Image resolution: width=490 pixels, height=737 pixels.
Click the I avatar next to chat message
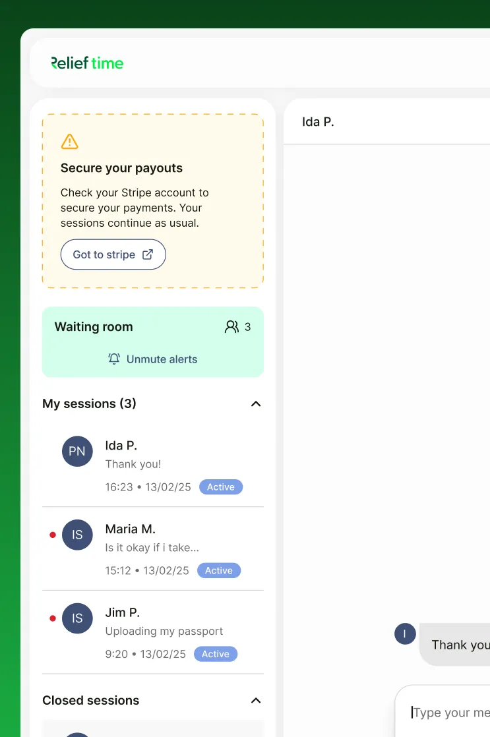click(405, 634)
